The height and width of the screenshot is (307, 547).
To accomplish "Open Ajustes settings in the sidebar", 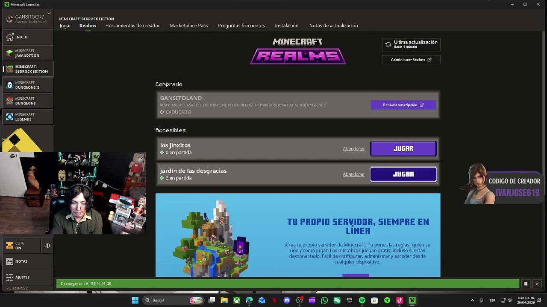I will 28,277.
